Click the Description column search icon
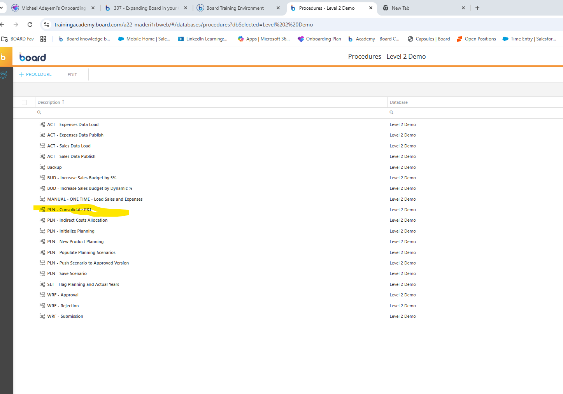The height and width of the screenshot is (394, 563). 39,112
